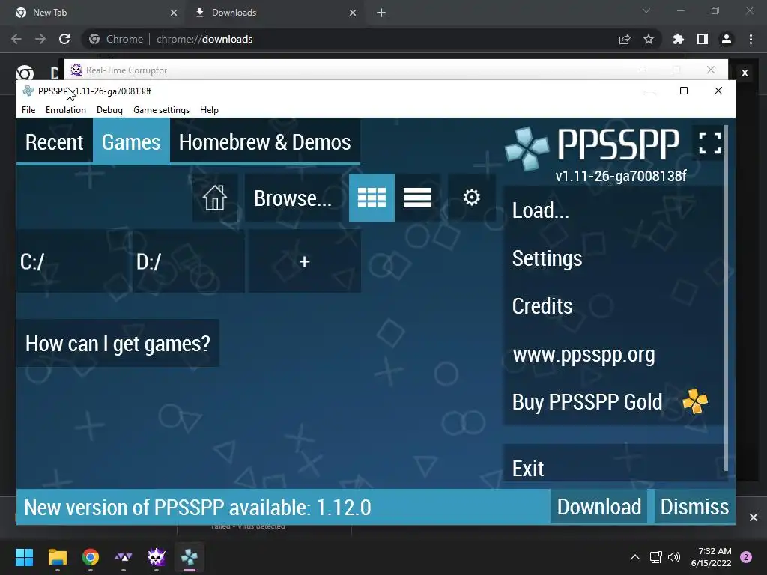Toggle Chrome side panel icon
Viewport: 767px width, 575px height.
click(x=703, y=39)
